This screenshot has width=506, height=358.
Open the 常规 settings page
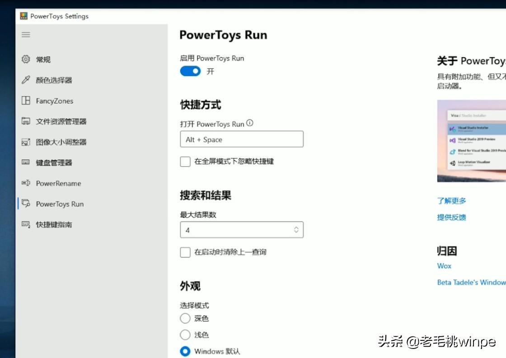tap(93, 59)
